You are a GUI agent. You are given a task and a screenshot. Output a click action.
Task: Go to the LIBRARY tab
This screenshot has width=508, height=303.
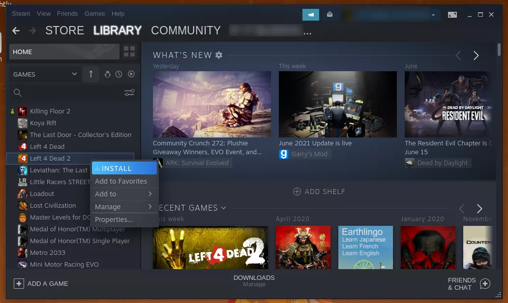click(117, 30)
